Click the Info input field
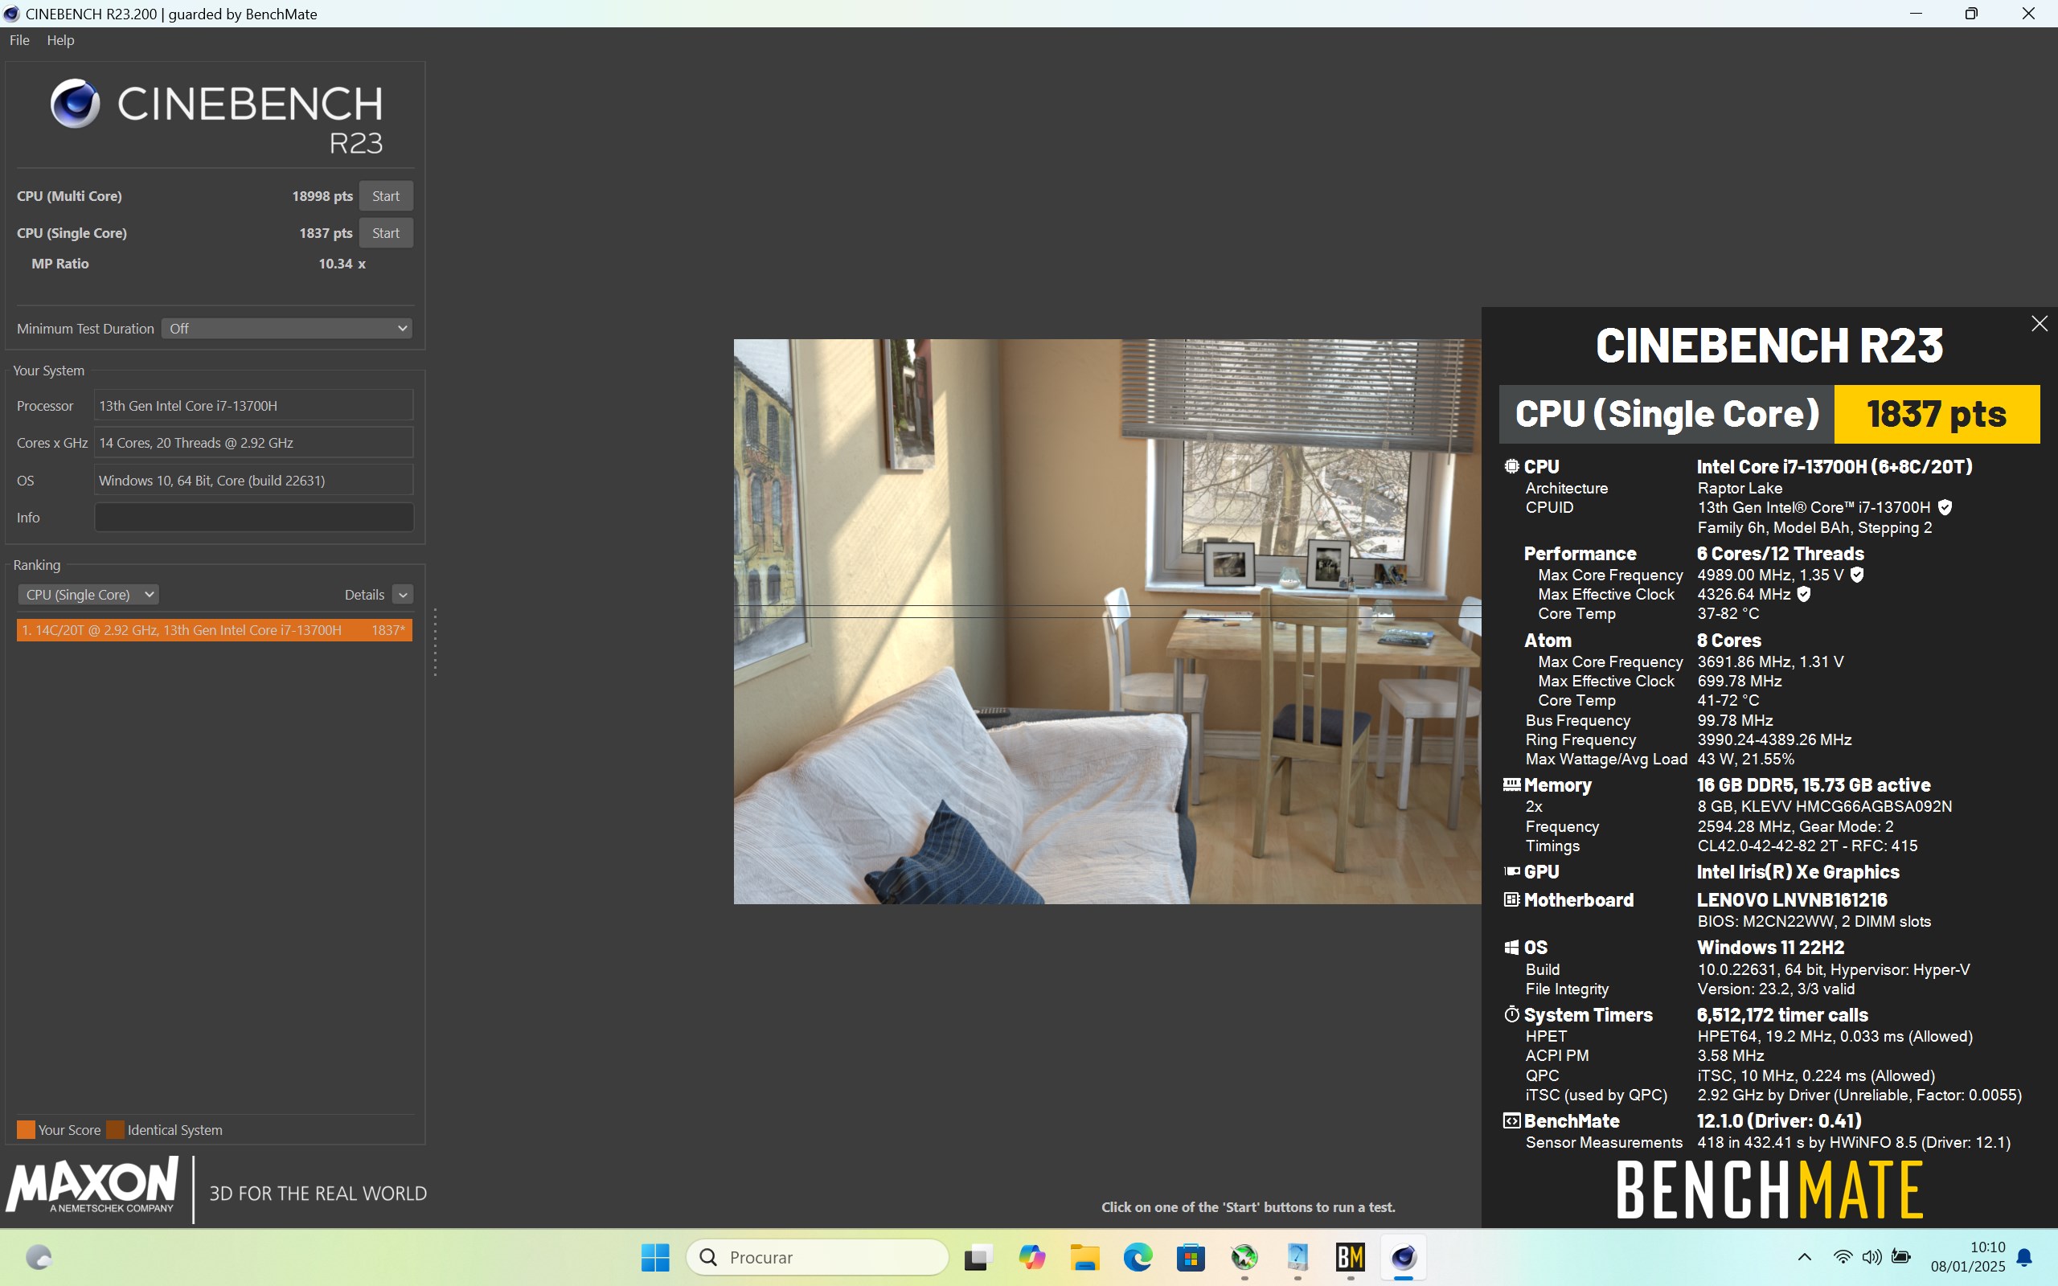 (x=253, y=517)
